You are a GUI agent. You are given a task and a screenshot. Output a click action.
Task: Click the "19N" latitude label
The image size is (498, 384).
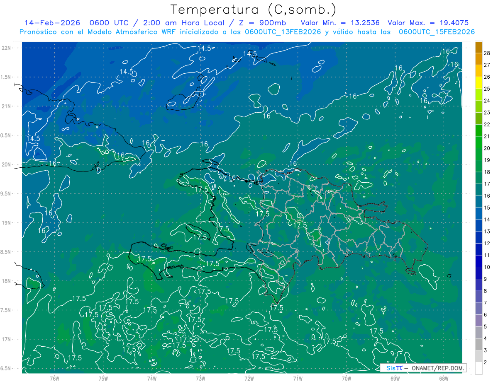pyautogui.click(x=7, y=222)
